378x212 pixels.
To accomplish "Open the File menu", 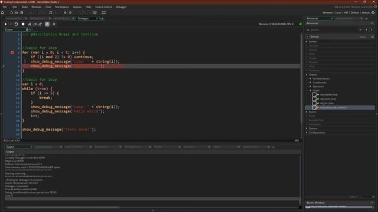I will coord(5,7).
